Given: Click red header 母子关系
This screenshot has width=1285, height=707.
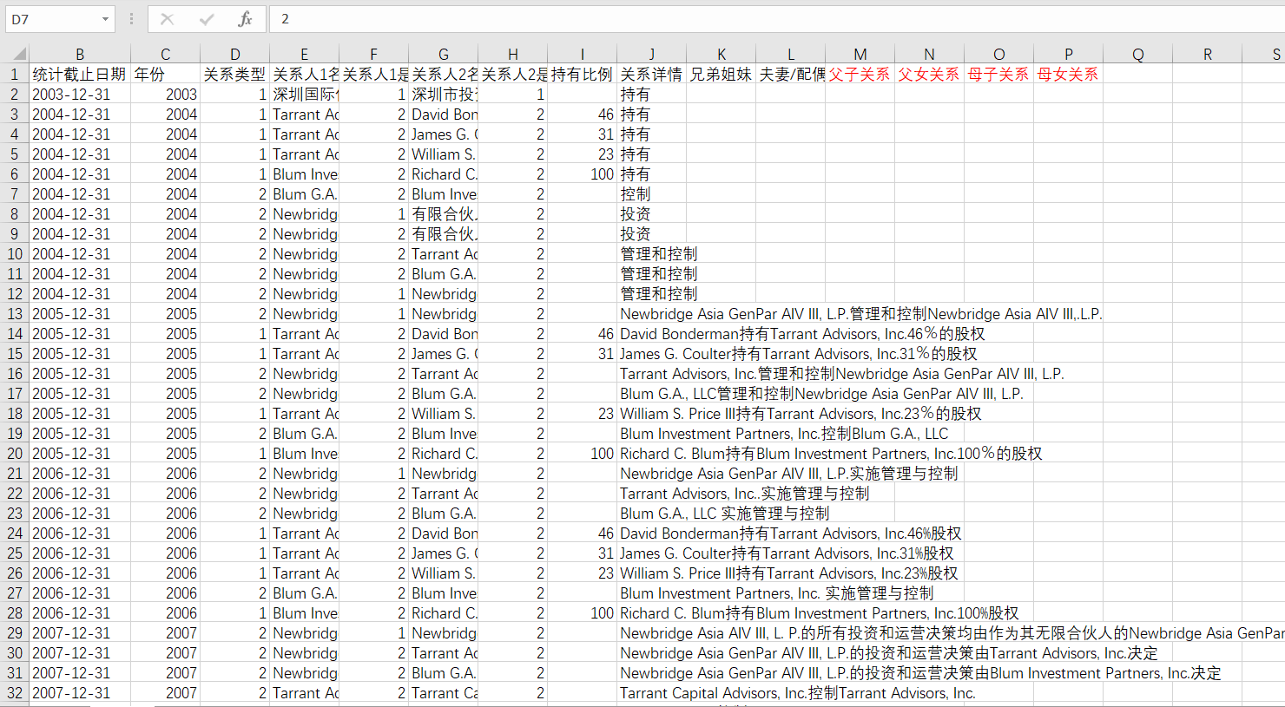Looking at the screenshot, I should 998,75.
